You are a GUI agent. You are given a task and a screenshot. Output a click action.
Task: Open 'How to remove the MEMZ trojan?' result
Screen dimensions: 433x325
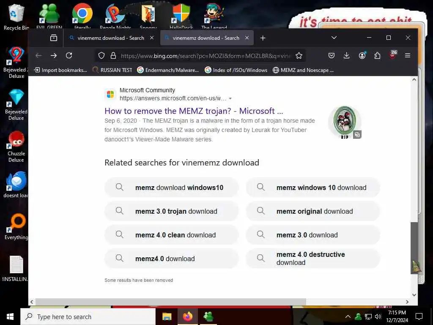pos(194,111)
